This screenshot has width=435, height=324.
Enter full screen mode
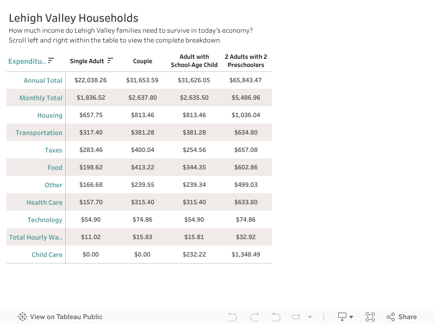pyautogui.click(x=370, y=317)
